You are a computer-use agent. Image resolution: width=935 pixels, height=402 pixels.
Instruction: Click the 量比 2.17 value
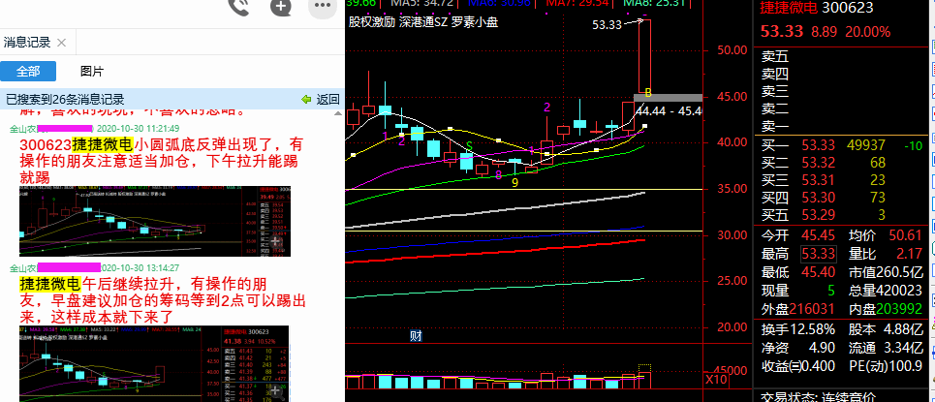click(x=909, y=254)
